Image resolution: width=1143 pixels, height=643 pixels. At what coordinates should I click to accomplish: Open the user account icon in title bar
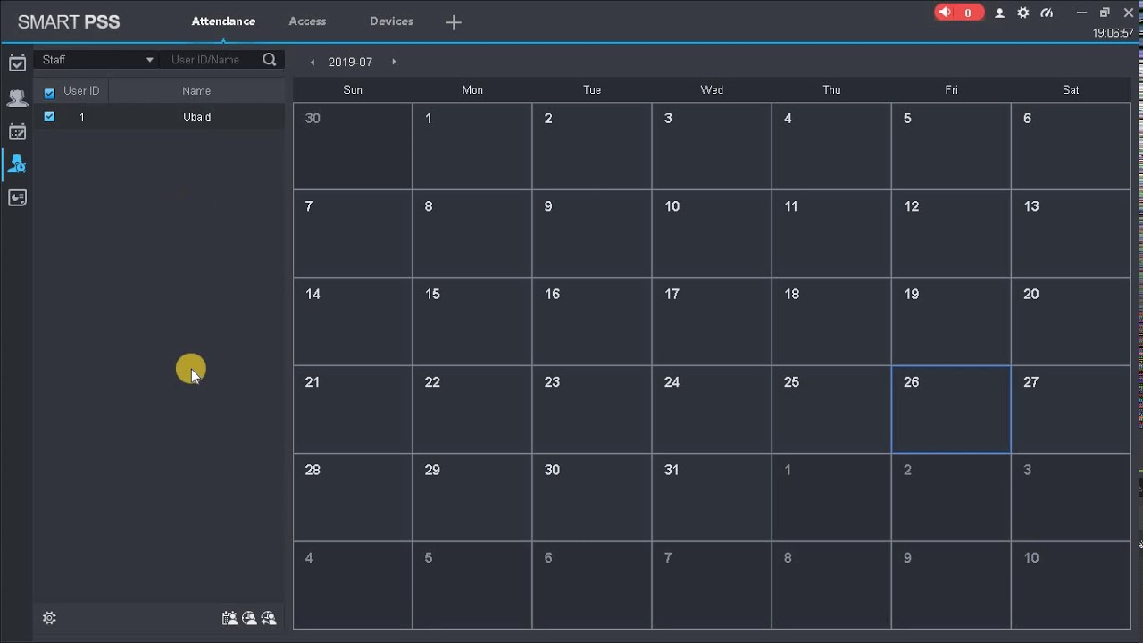tap(1000, 13)
